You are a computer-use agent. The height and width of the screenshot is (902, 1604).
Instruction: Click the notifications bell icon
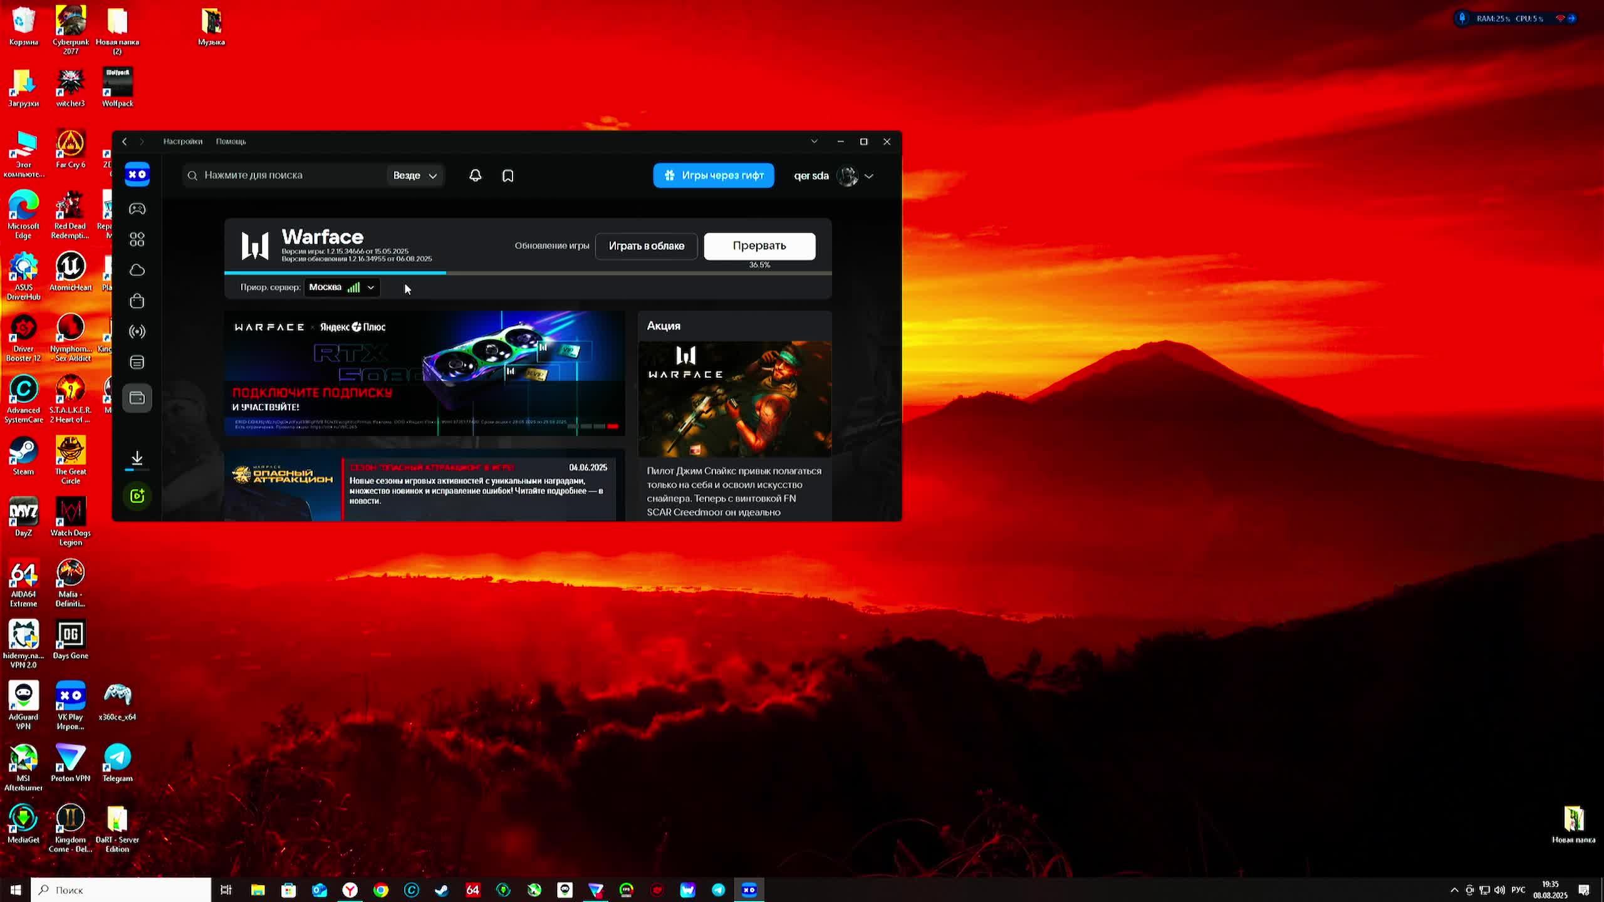[475, 175]
